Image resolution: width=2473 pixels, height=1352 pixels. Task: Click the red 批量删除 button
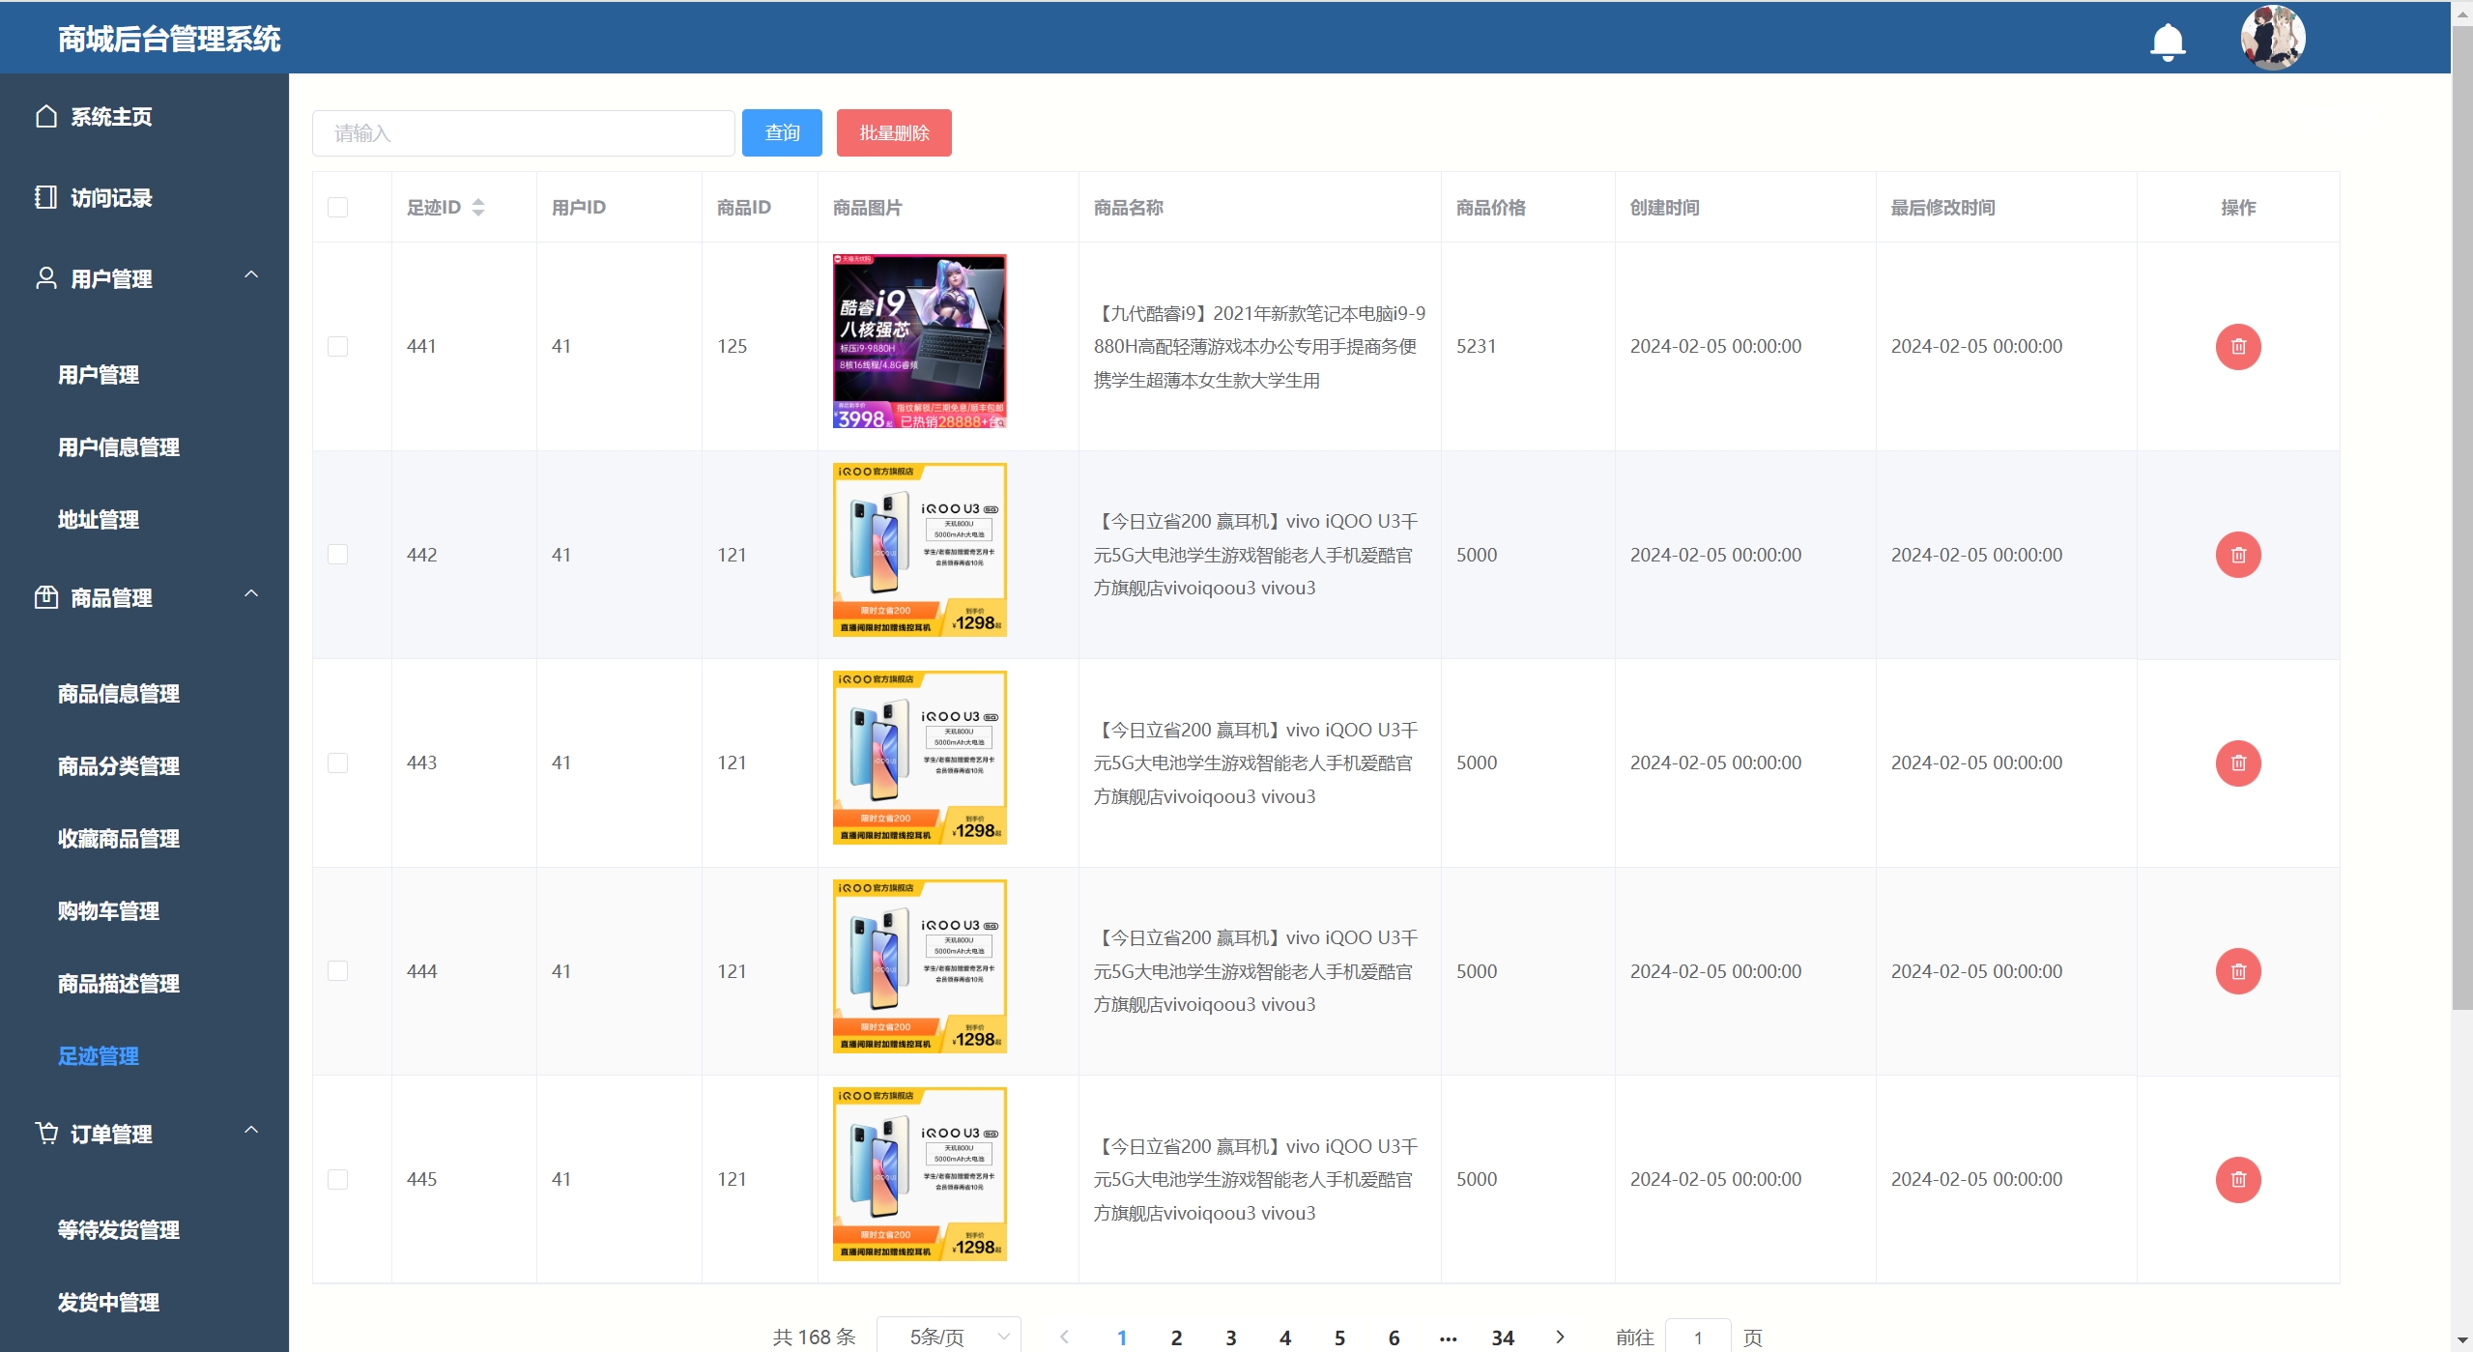click(x=893, y=133)
